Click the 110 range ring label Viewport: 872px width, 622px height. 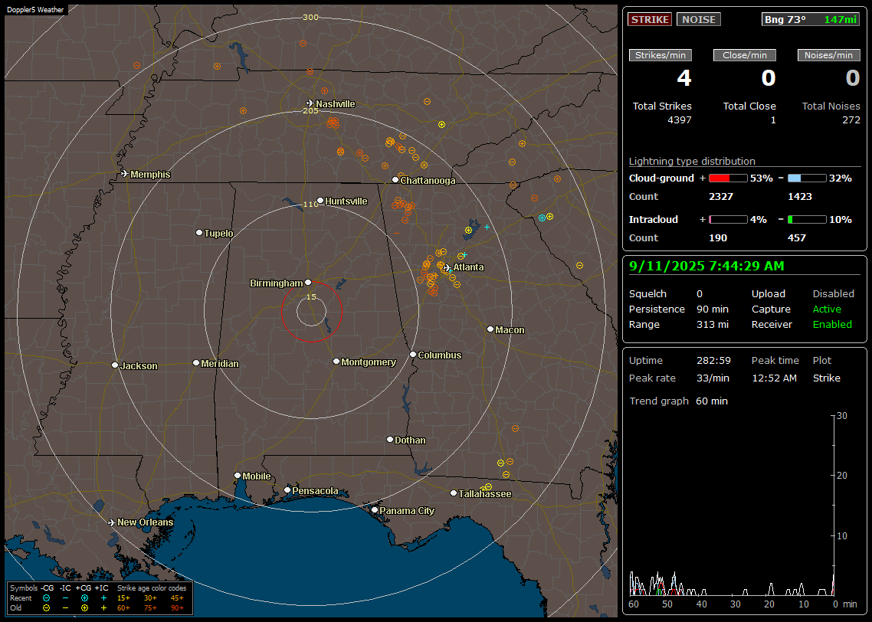coord(311,204)
